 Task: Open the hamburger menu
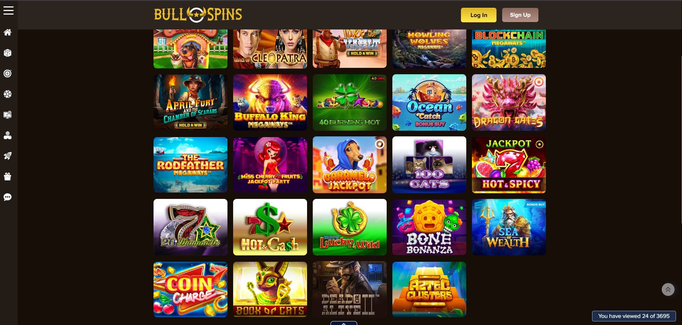[x=8, y=11]
